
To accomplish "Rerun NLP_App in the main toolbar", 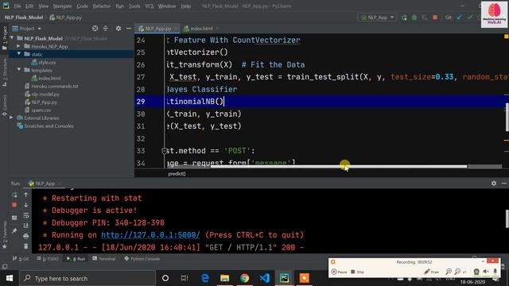I will tap(404, 17).
